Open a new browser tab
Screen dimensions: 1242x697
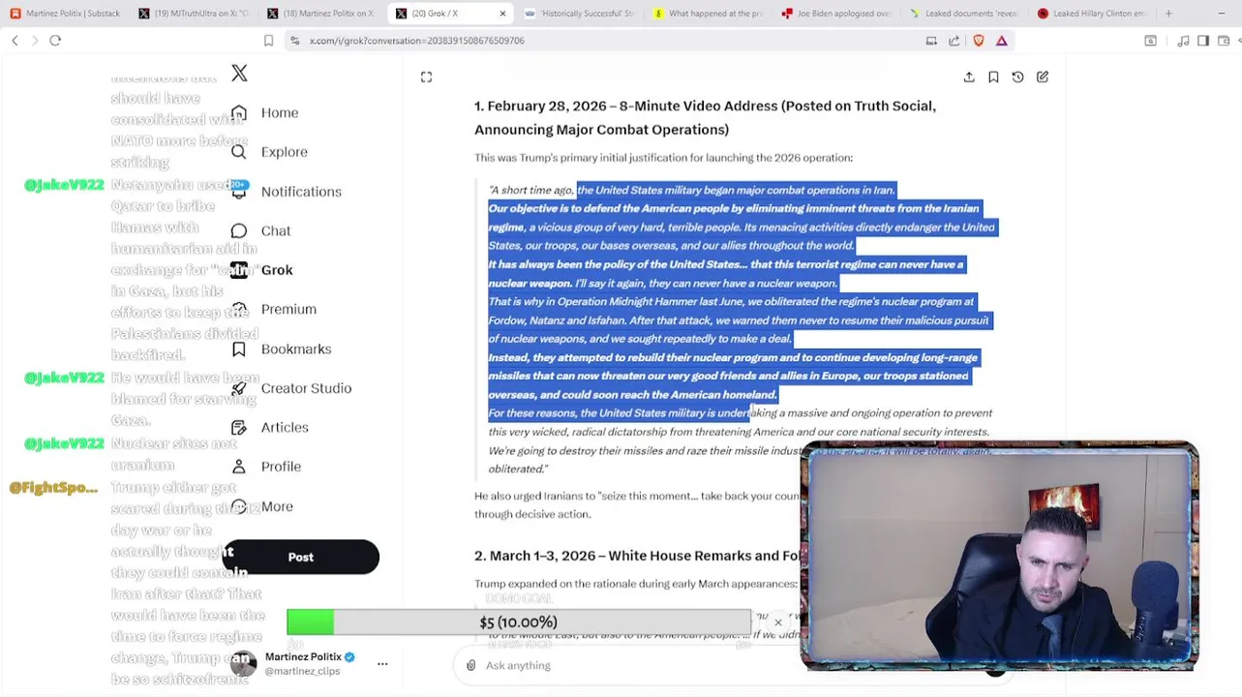click(x=1168, y=14)
